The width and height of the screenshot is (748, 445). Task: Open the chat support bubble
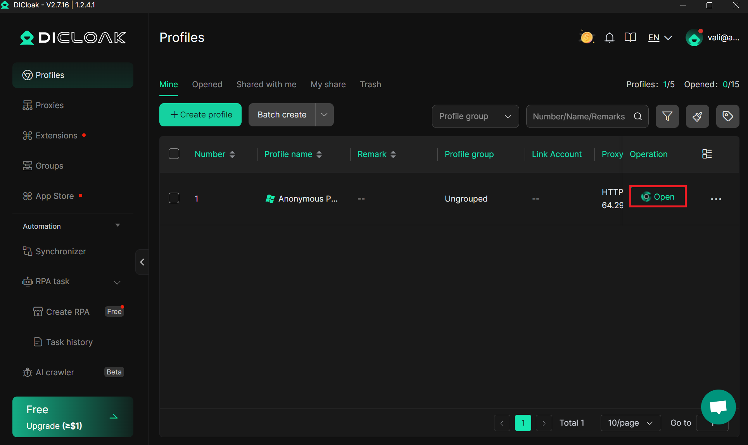718,407
